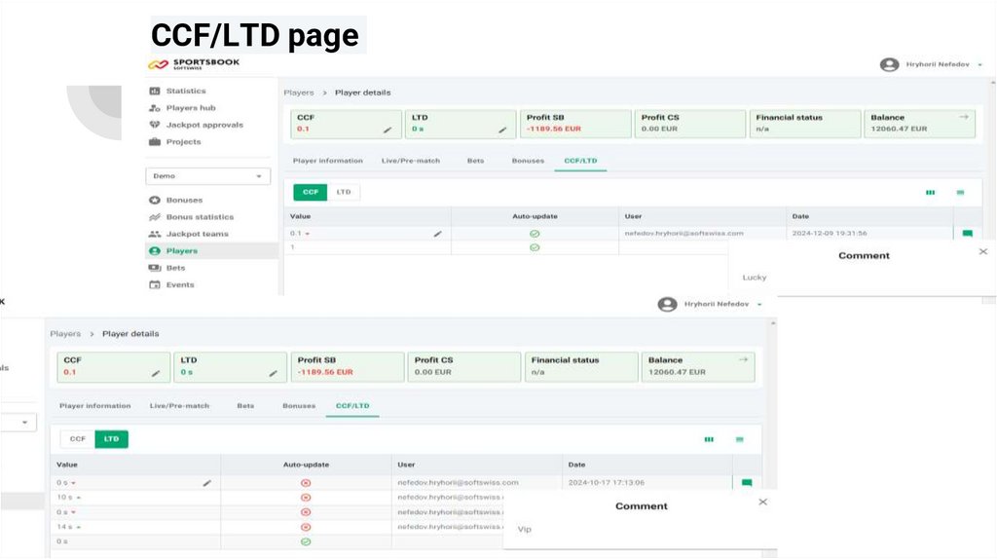Open Players hub in the sidebar

pyautogui.click(x=191, y=108)
